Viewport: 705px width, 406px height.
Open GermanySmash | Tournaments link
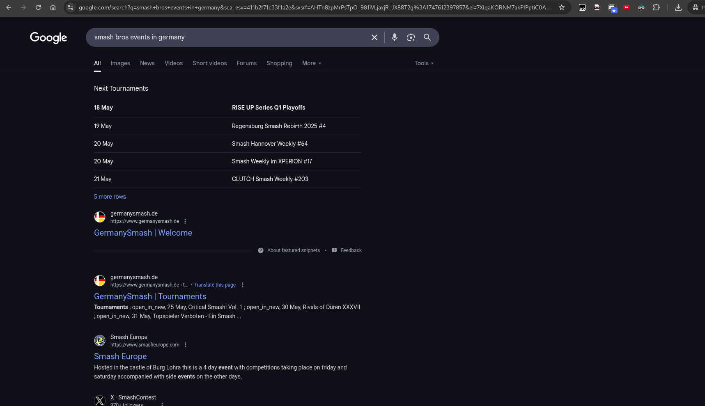(150, 296)
